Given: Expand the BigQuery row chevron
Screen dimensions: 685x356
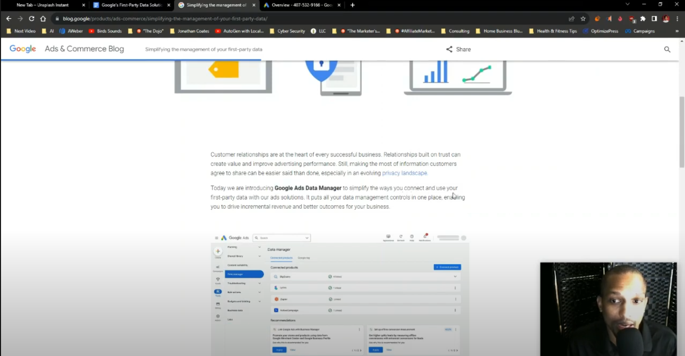Looking at the screenshot, I should 455,276.
